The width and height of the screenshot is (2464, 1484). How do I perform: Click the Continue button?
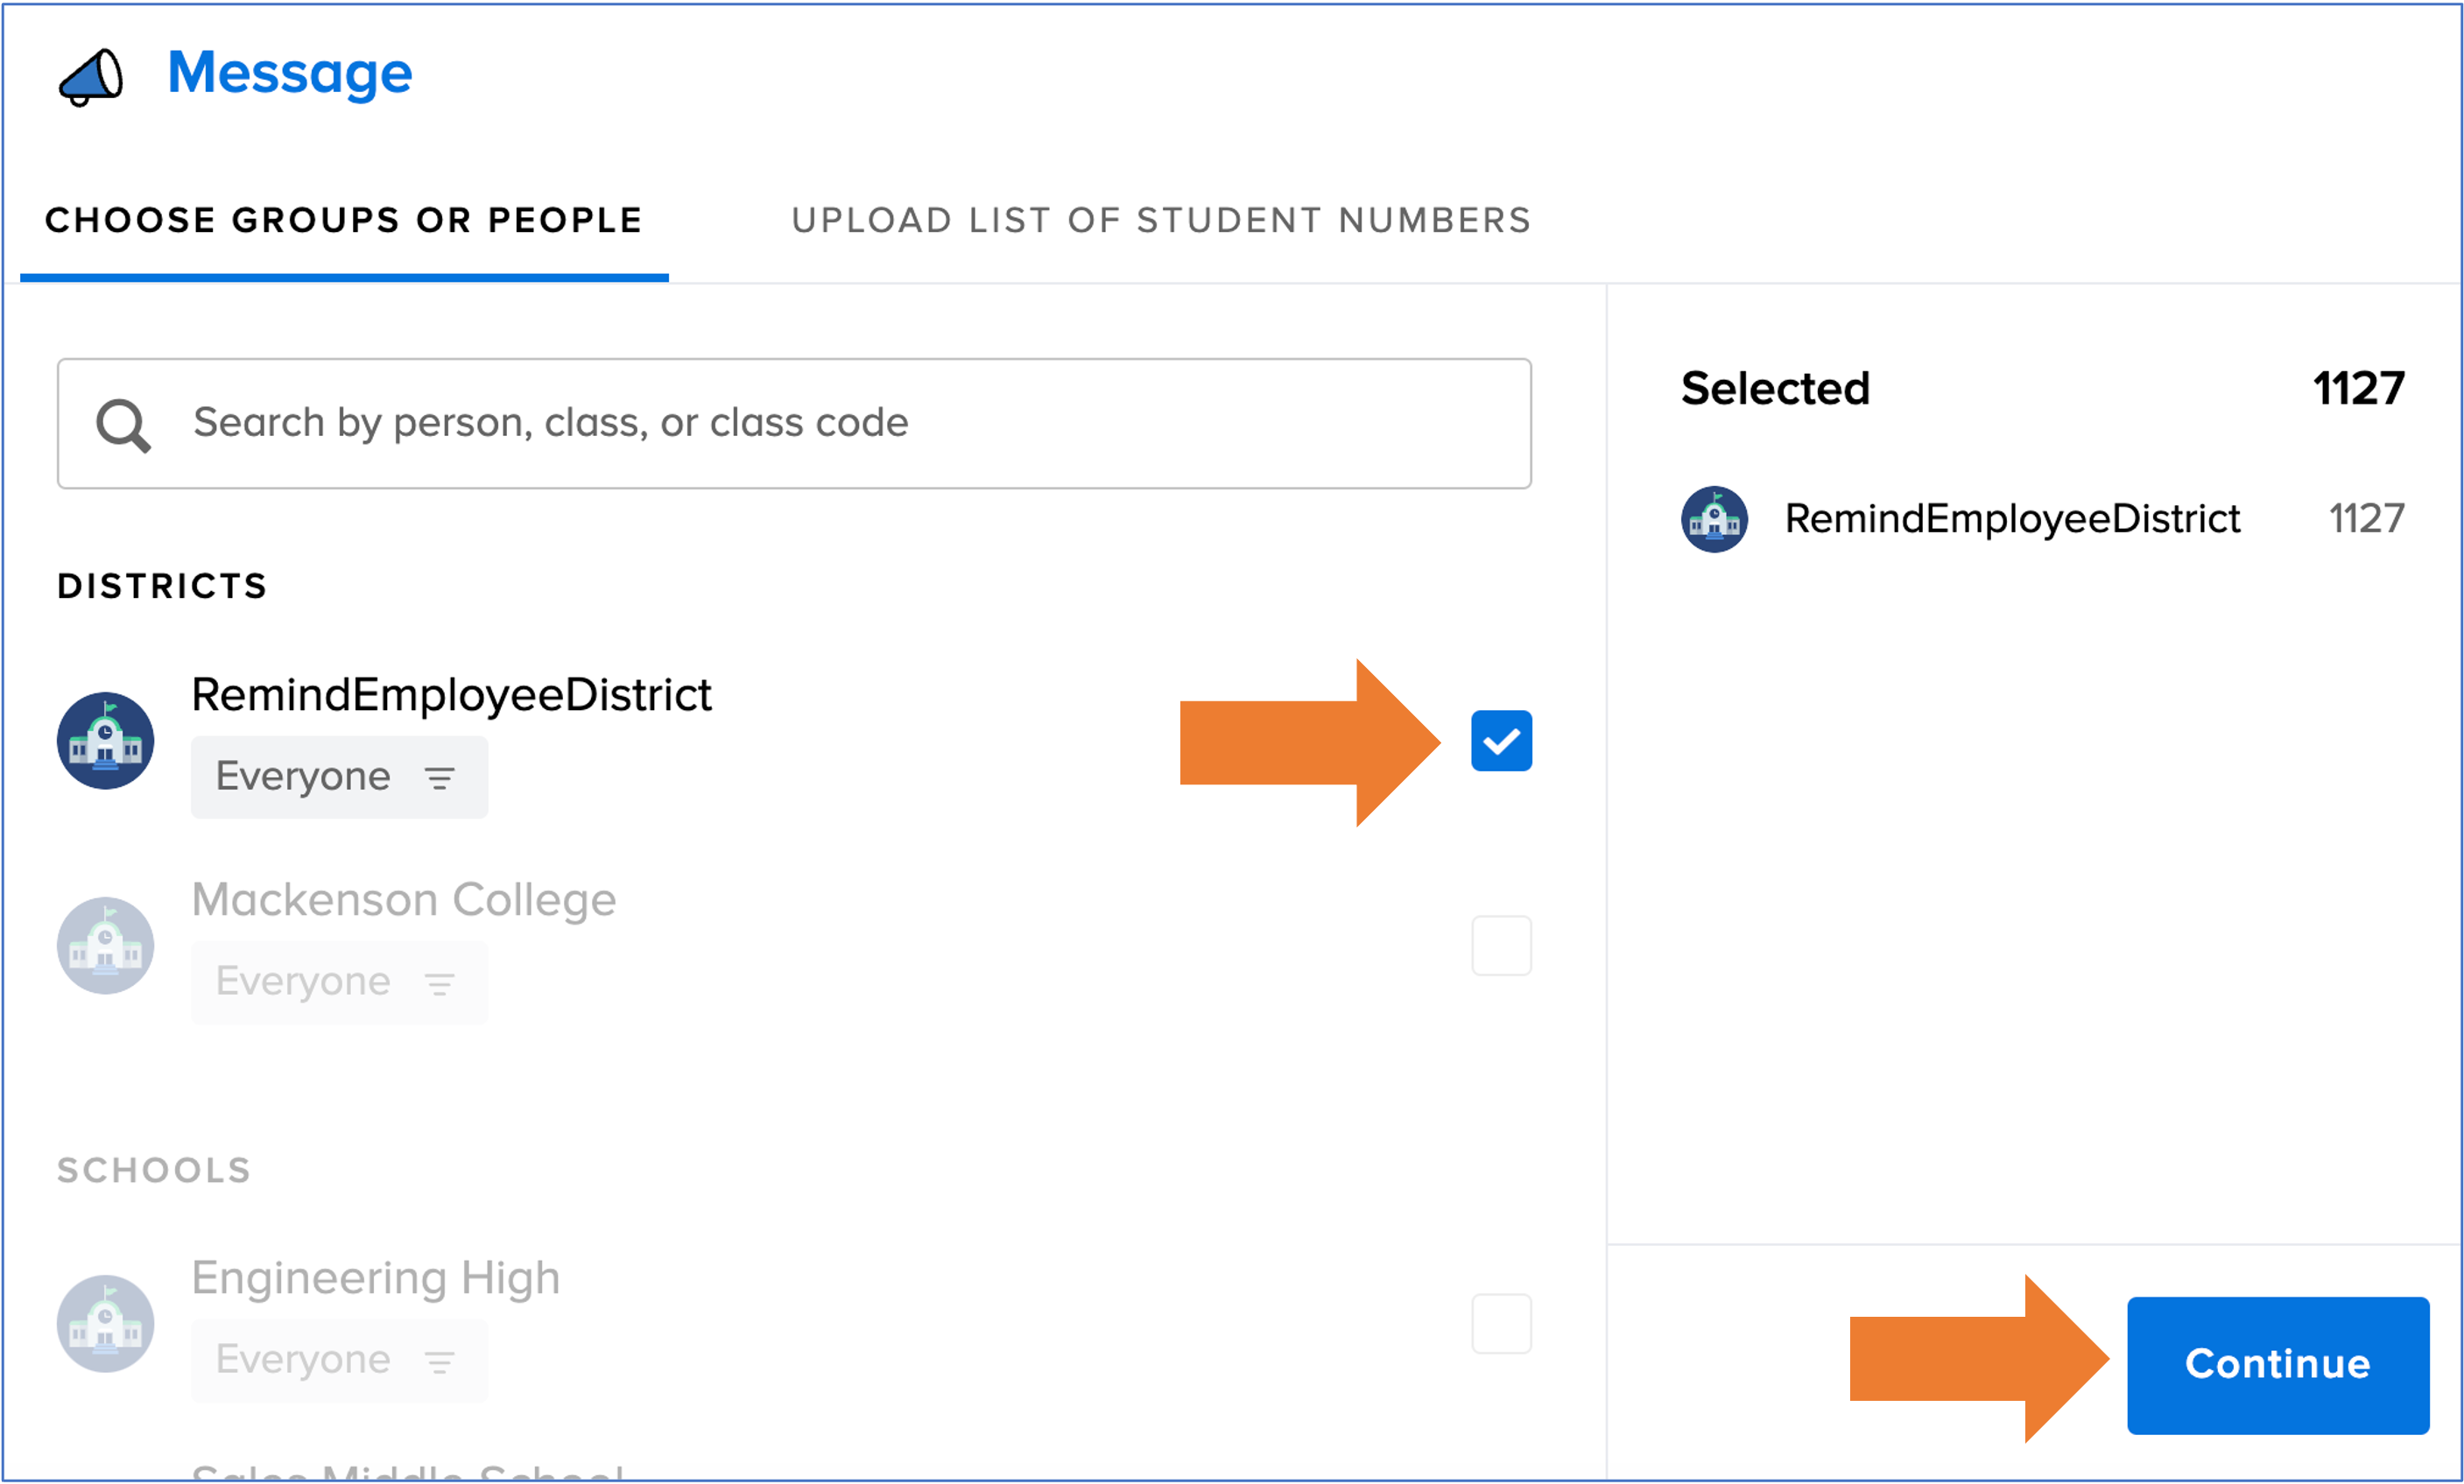click(2278, 1365)
